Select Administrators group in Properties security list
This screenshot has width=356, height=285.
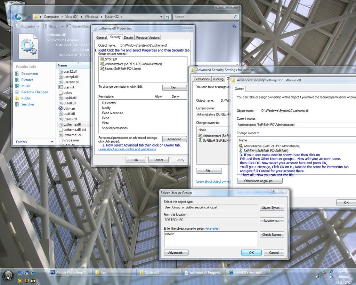point(133,64)
